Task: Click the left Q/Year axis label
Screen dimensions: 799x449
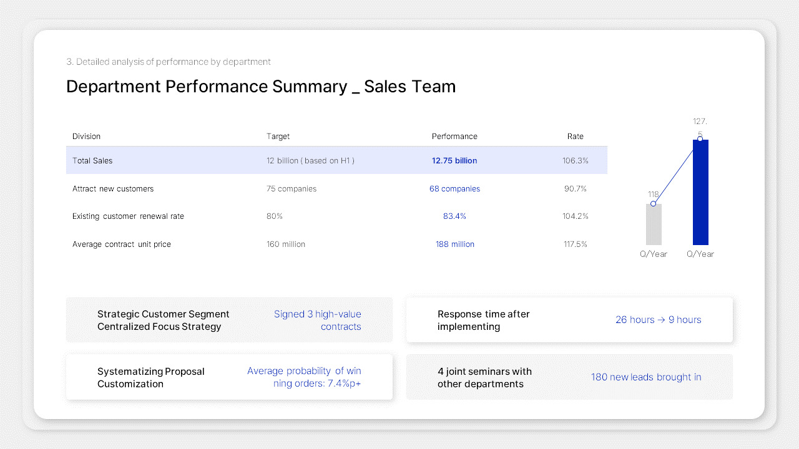Action: click(x=653, y=254)
